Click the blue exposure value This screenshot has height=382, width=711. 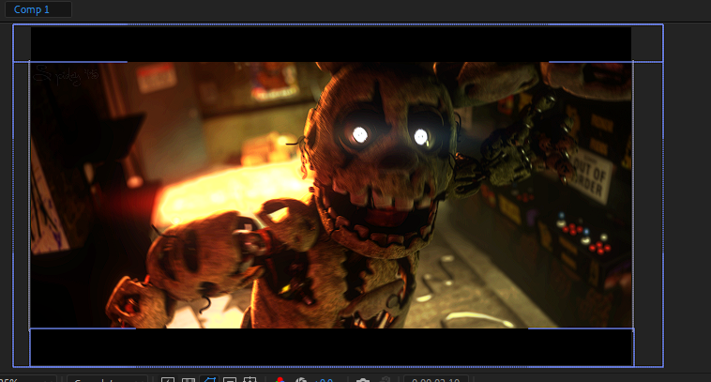tap(324, 380)
